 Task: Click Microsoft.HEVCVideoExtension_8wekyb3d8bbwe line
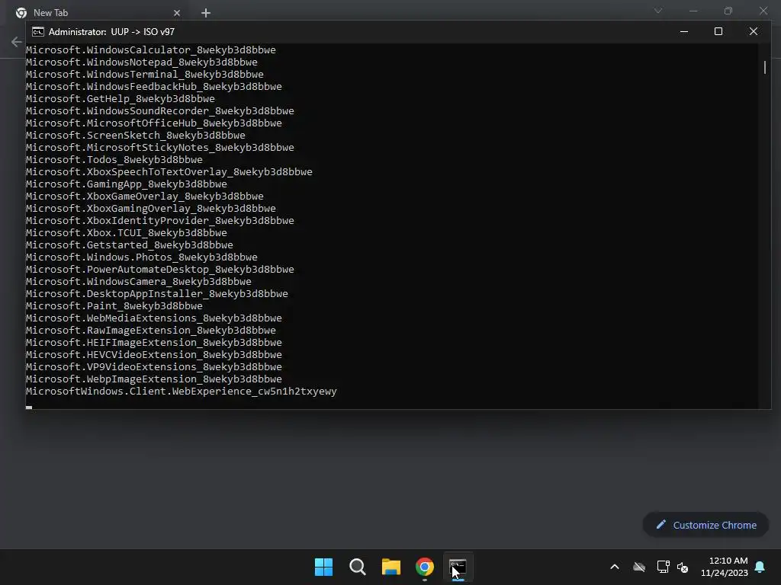coord(154,355)
